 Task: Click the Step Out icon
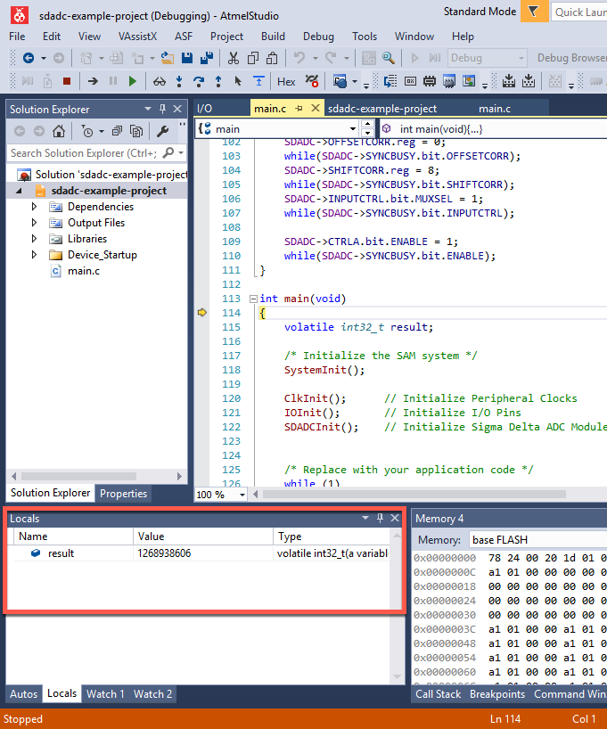tap(218, 82)
